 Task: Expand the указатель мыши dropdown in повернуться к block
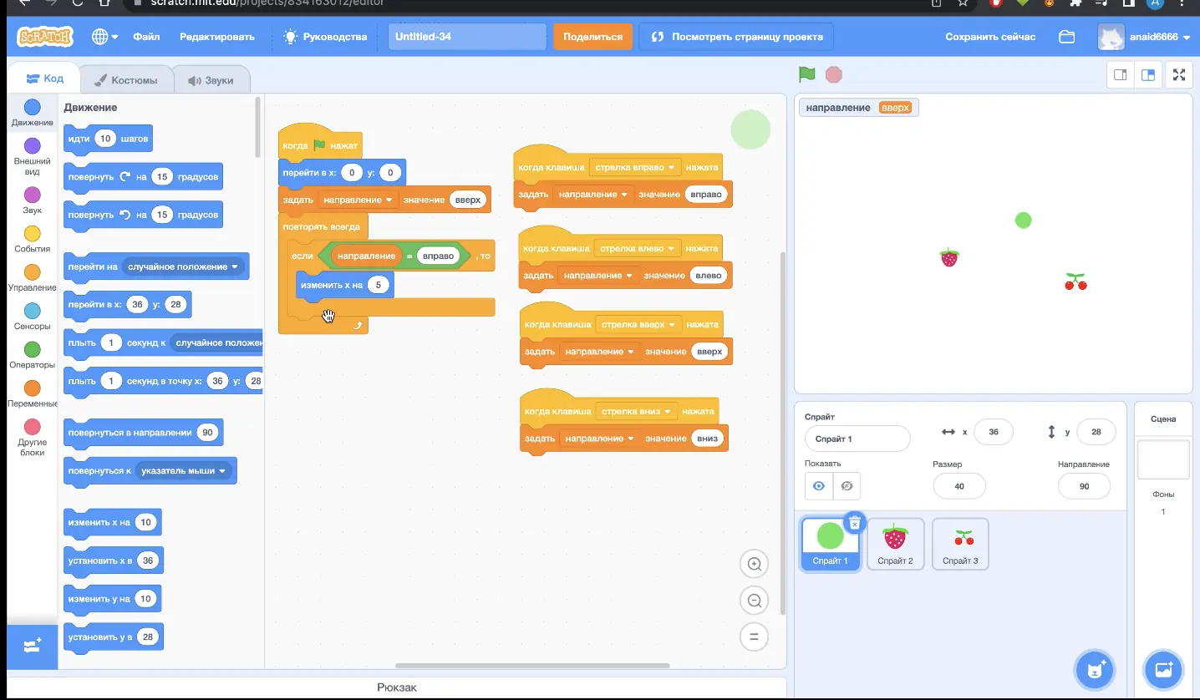183,470
